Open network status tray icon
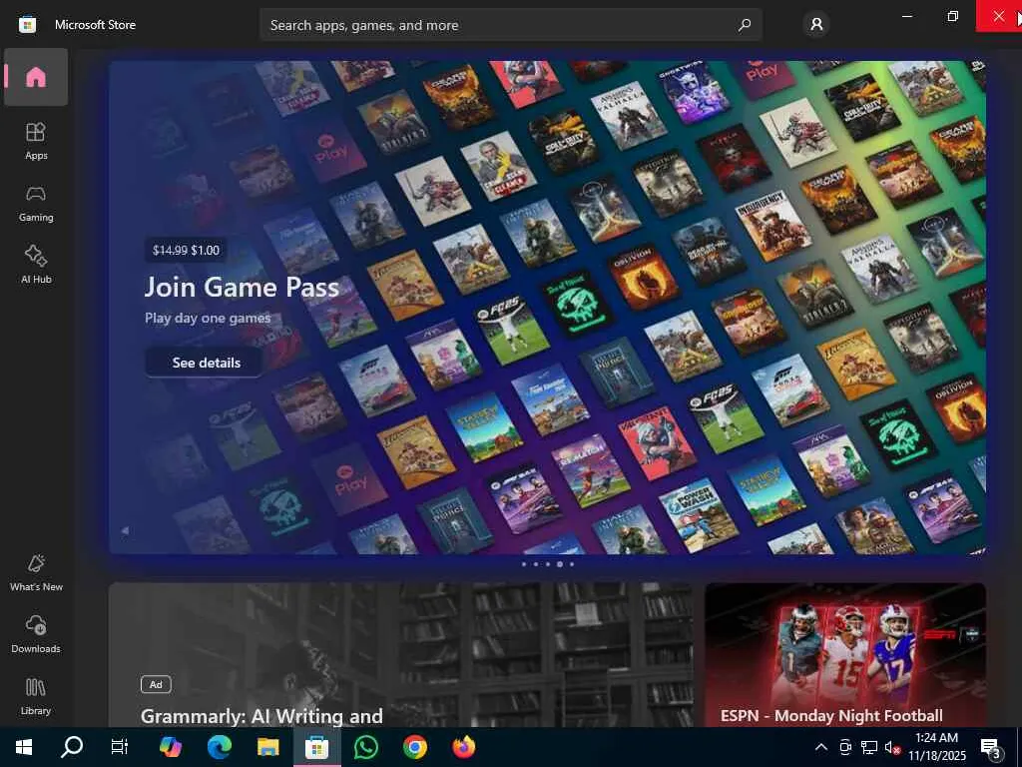This screenshot has width=1022, height=767. 869,747
